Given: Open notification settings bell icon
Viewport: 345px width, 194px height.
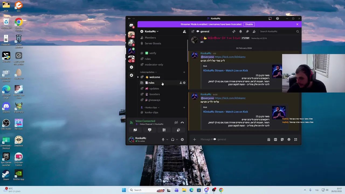Looking at the screenshot, I should 240,32.
